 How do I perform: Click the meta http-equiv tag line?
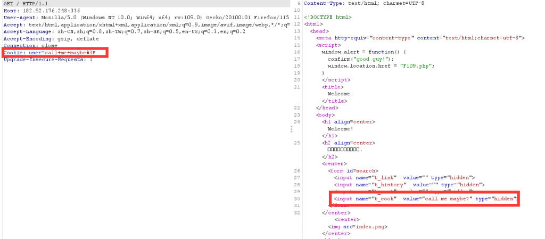tap(420, 38)
